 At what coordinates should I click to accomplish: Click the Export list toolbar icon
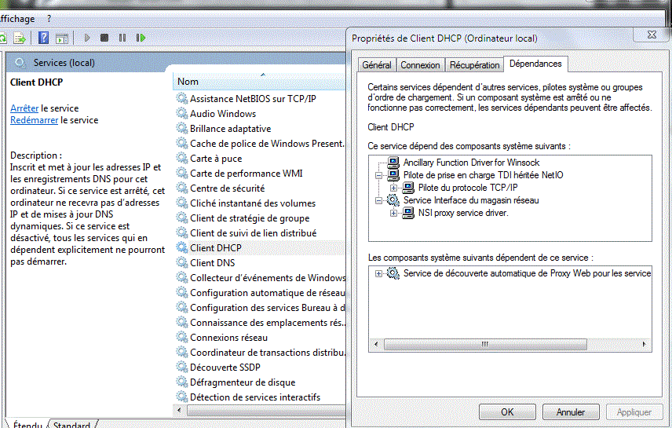[x=20, y=38]
